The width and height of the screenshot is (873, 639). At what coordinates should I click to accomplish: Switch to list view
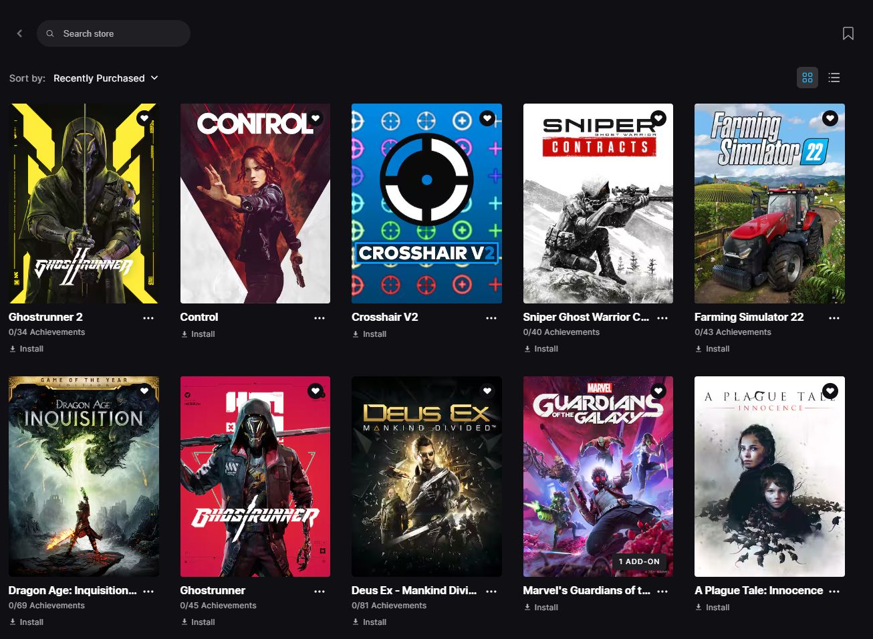pos(834,78)
